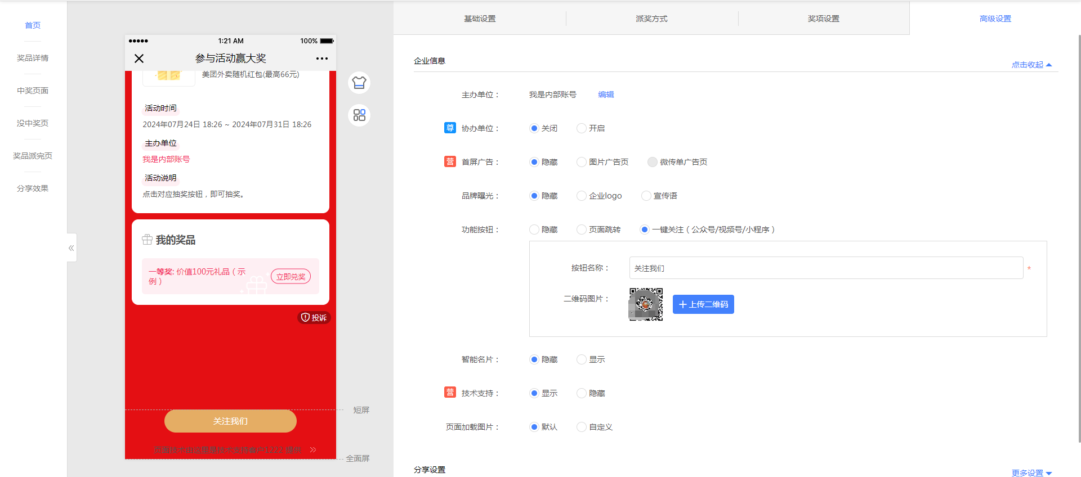Open 中奖页面 in left sidebar

pyautogui.click(x=33, y=91)
